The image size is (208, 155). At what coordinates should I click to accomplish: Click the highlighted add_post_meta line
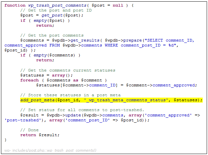click(111, 100)
